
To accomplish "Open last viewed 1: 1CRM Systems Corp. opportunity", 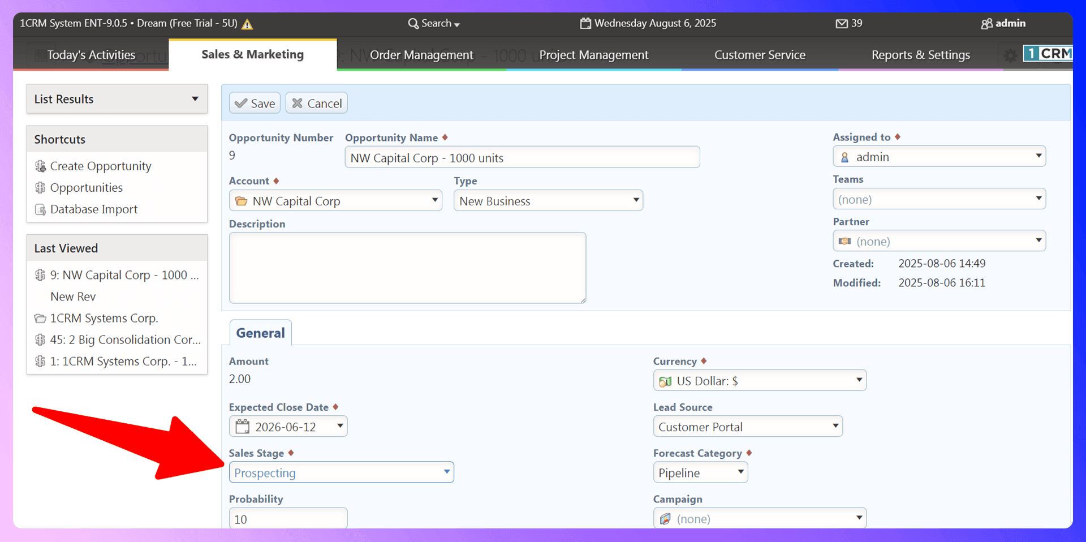I will click(x=123, y=362).
